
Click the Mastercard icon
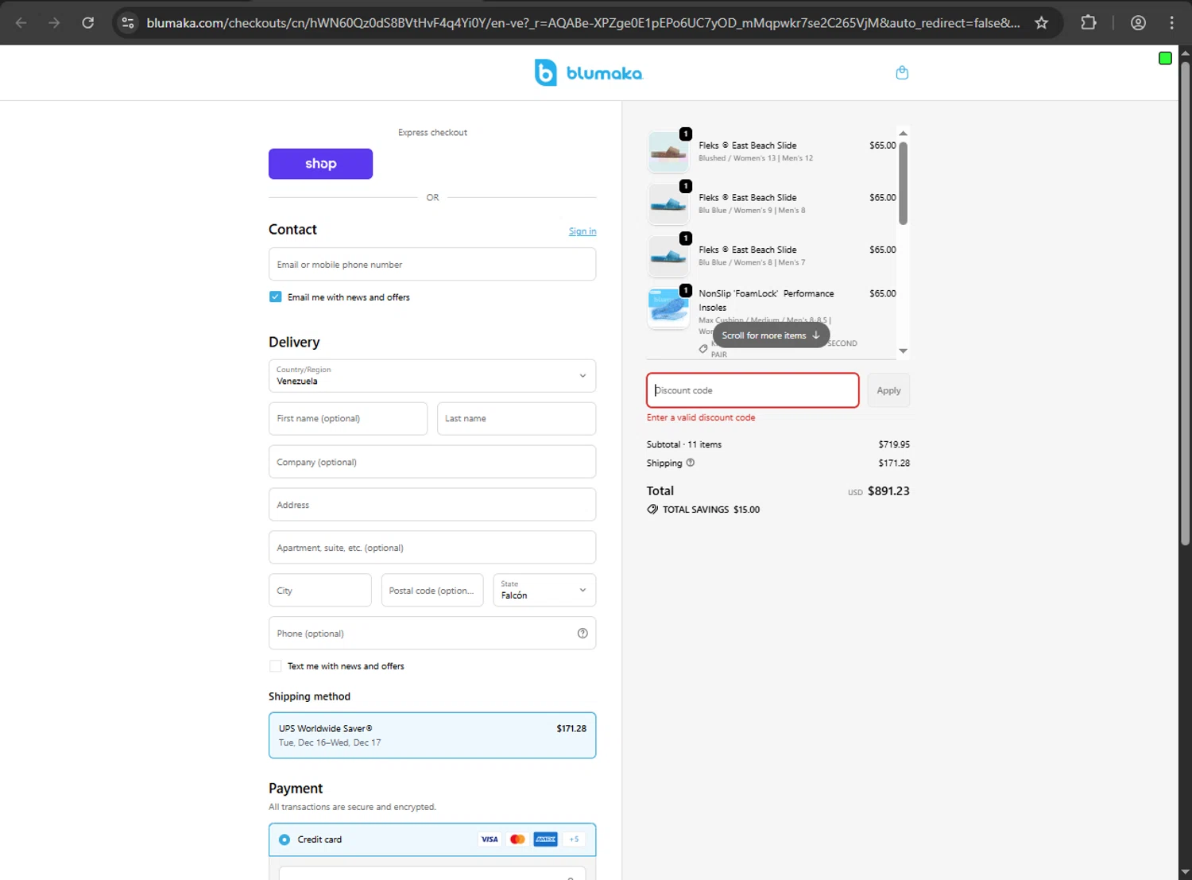tap(517, 839)
